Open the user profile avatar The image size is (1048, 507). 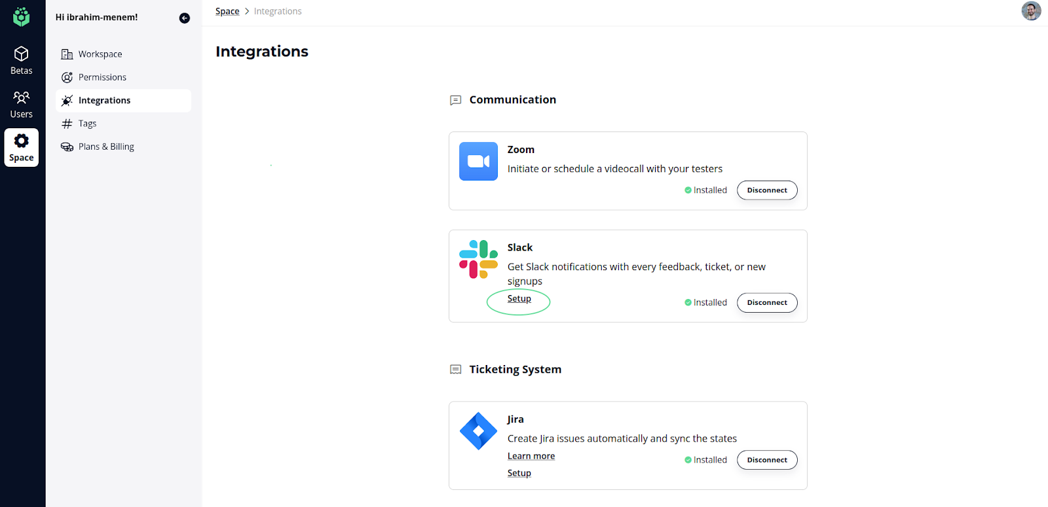pyautogui.click(x=1031, y=11)
